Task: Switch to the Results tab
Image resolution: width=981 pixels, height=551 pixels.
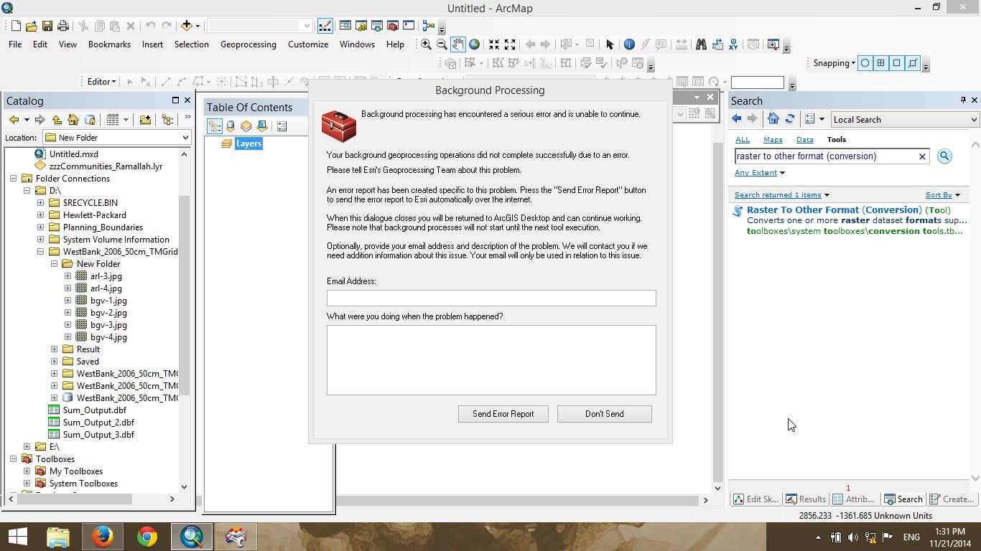Action: [x=805, y=499]
